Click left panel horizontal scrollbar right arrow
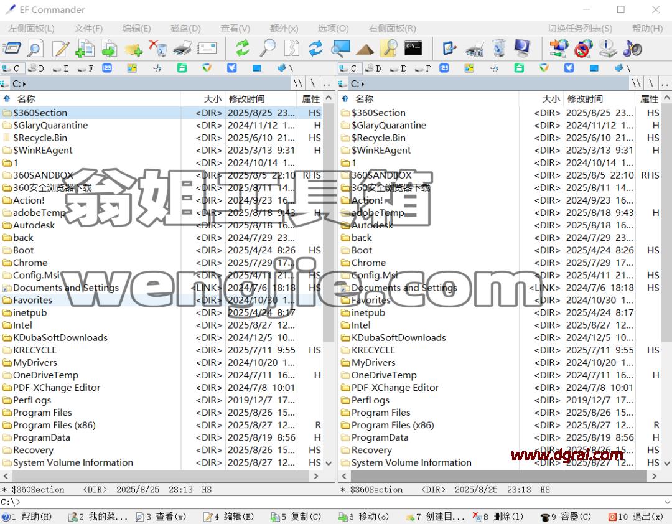 [316, 476]
